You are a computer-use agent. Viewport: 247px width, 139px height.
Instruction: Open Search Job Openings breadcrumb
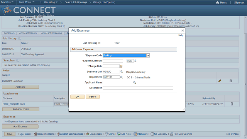(76, 2)
